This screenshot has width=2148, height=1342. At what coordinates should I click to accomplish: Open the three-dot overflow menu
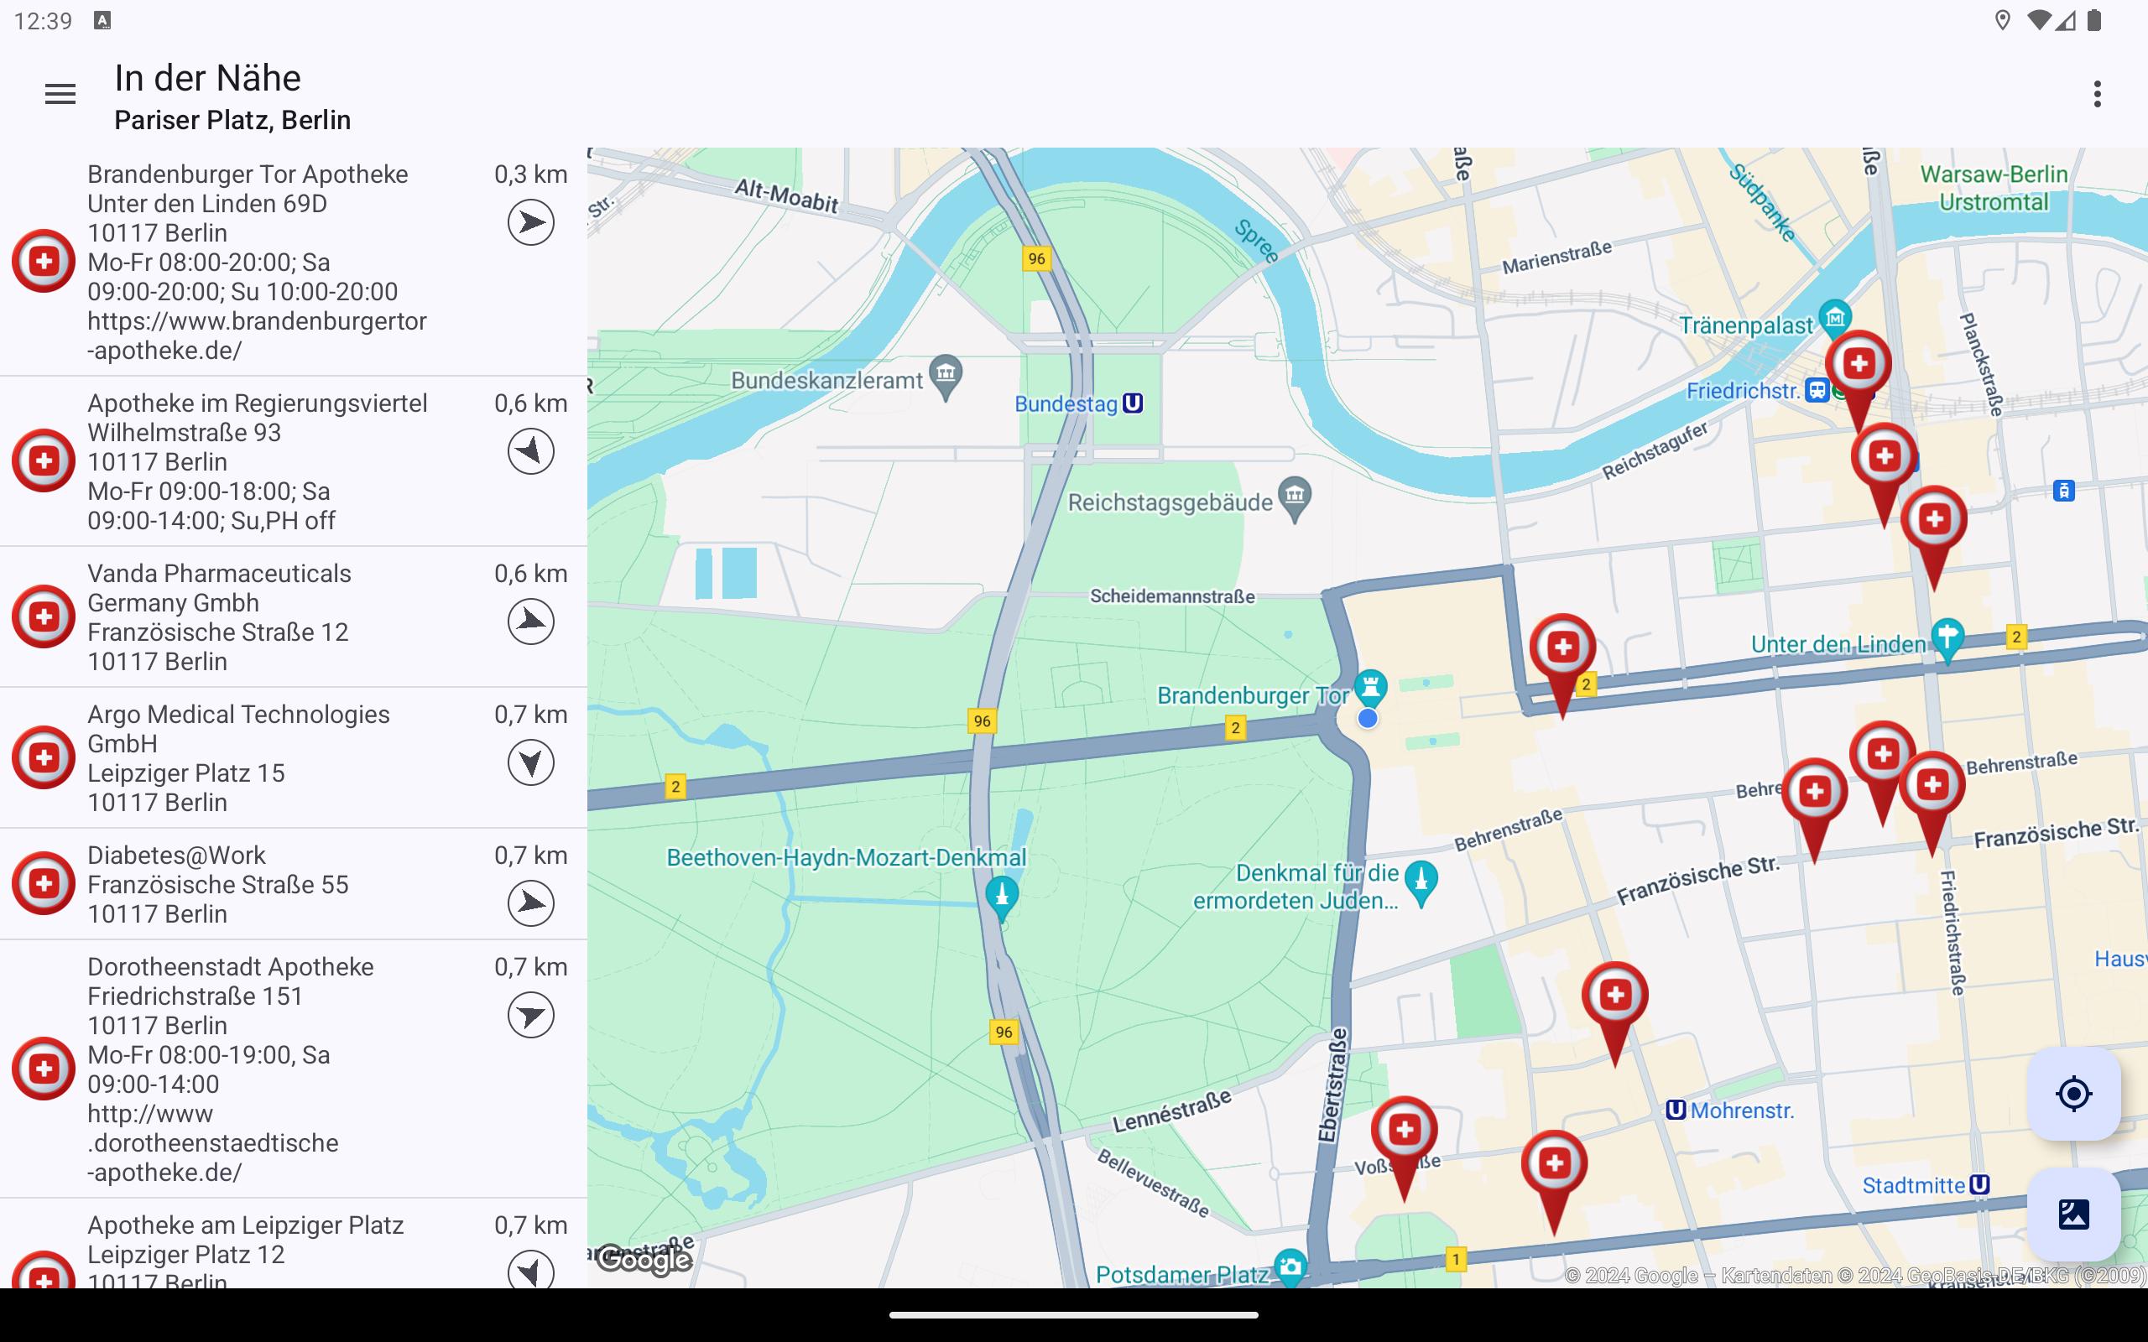(2097, 94)
